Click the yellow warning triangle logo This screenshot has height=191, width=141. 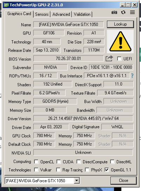click(x=120, y=42)
